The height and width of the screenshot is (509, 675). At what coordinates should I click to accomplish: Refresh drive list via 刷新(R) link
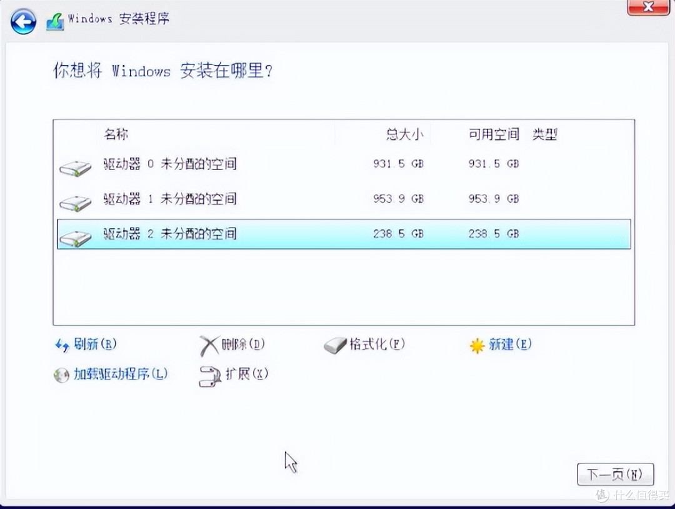tap(95, 344)
